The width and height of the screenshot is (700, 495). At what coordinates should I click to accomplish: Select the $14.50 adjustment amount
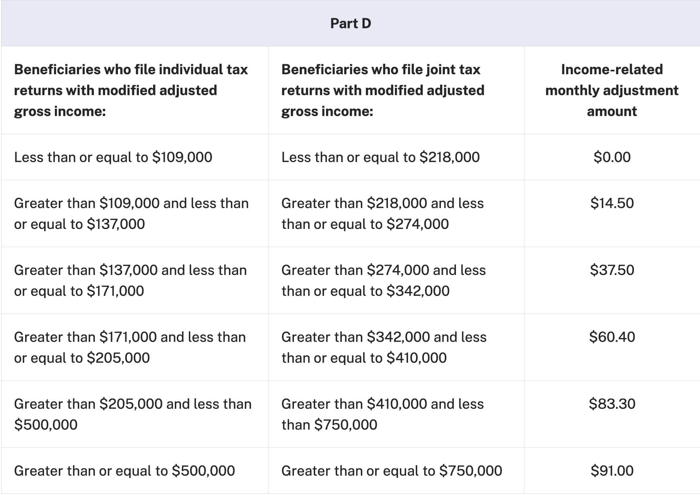coord(612,203)
